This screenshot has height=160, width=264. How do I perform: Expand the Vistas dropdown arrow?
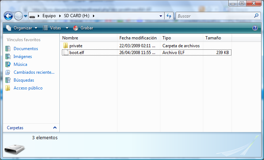point(67,28)
